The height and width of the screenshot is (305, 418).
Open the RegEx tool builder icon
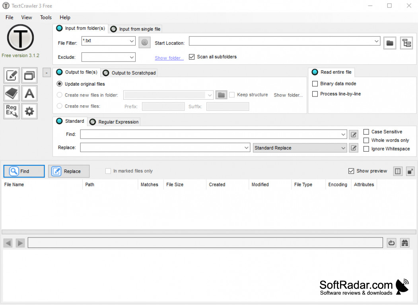click(11, 111)
